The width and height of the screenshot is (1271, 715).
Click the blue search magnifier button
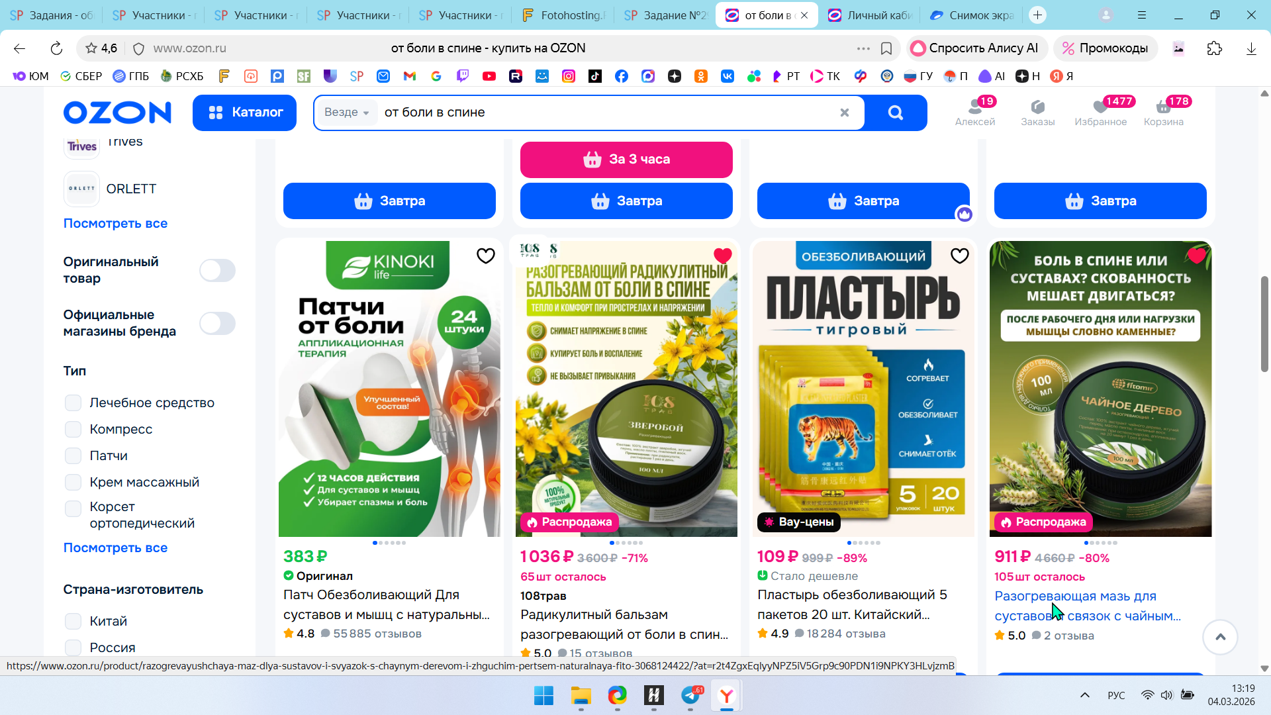895,113
